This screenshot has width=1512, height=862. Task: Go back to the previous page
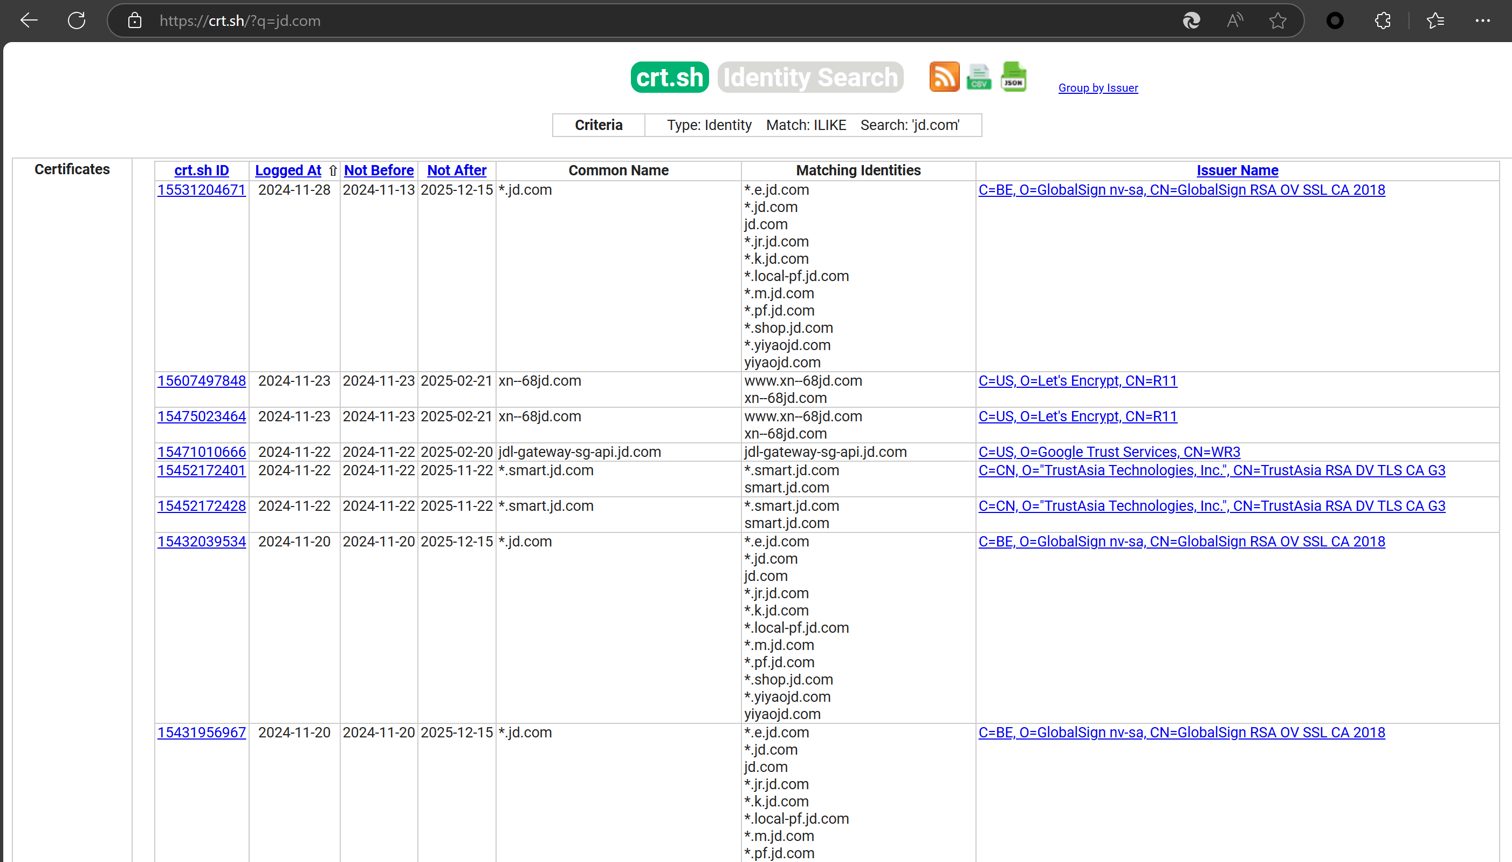[x=29, y=20]
